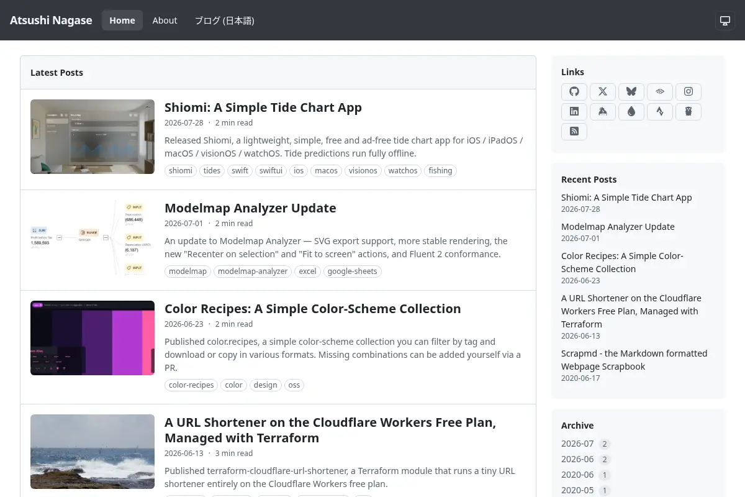Select the visionos tag
This screenshot has height=497, width=745.
[x=363, y=171]
